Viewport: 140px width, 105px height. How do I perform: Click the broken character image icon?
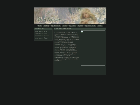tap(82, 32)
